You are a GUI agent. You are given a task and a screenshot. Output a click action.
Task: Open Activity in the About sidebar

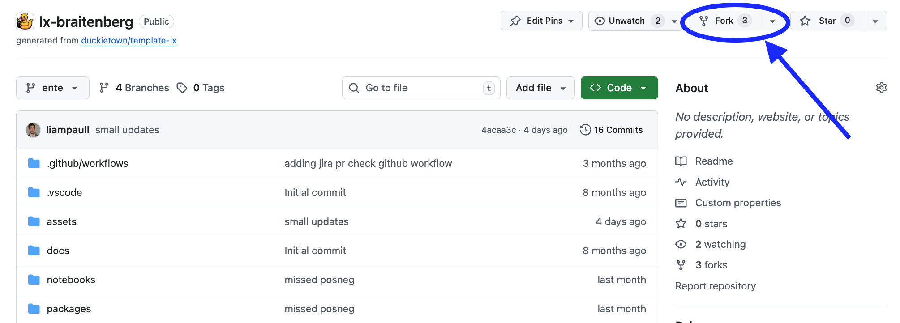coord(712,182)
